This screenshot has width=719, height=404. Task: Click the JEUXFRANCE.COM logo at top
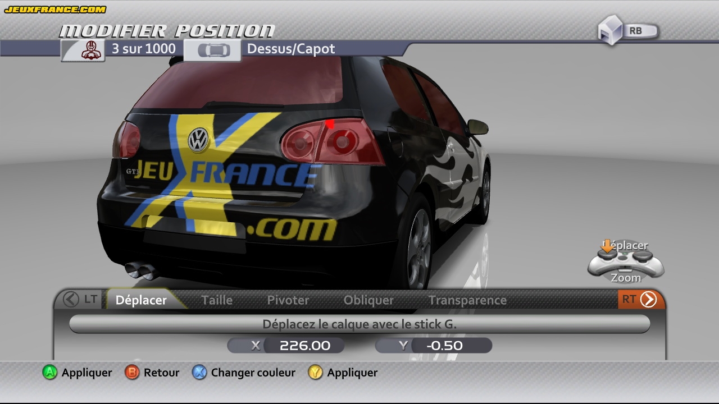click(55, 10)
